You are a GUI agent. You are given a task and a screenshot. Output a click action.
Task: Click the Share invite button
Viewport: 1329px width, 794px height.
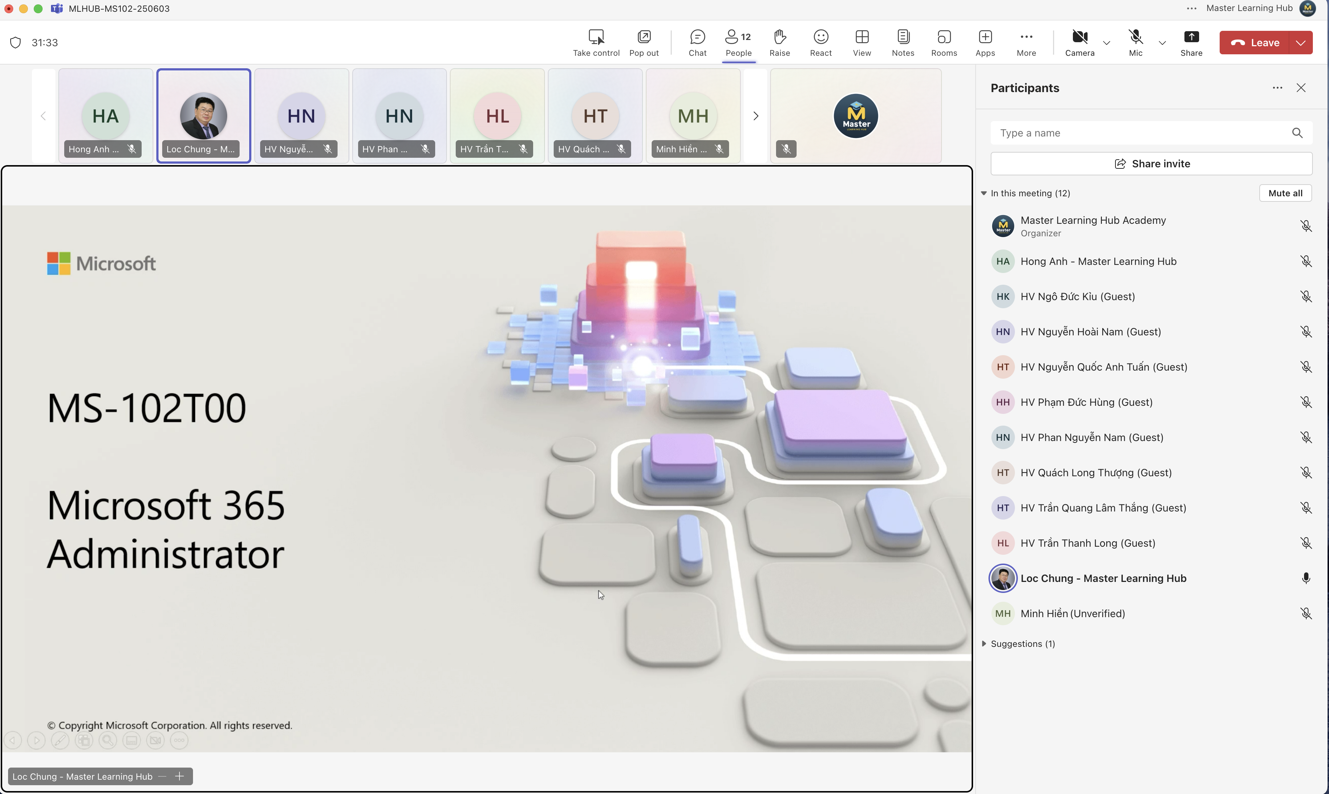[1151, 164]
